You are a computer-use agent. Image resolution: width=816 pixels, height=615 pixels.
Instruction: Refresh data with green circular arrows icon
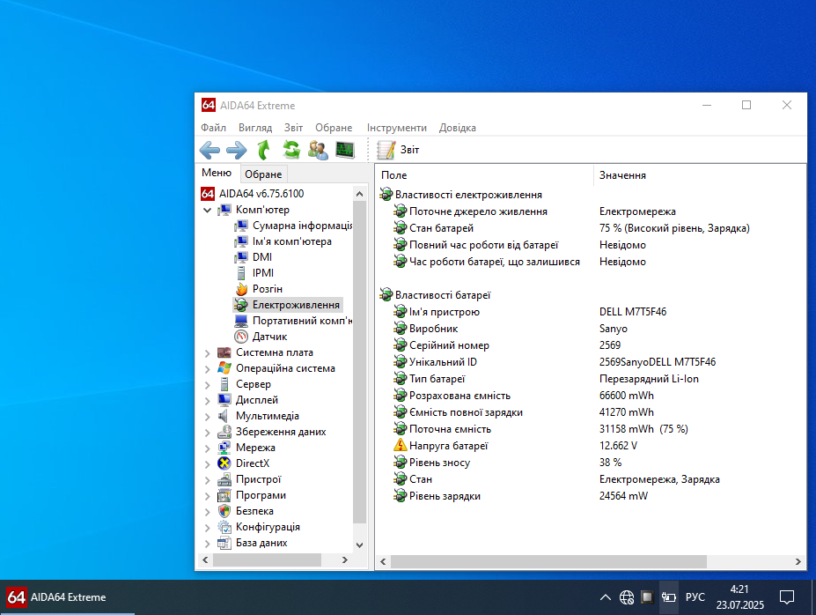pyautogui.click(x=290, y=150)
